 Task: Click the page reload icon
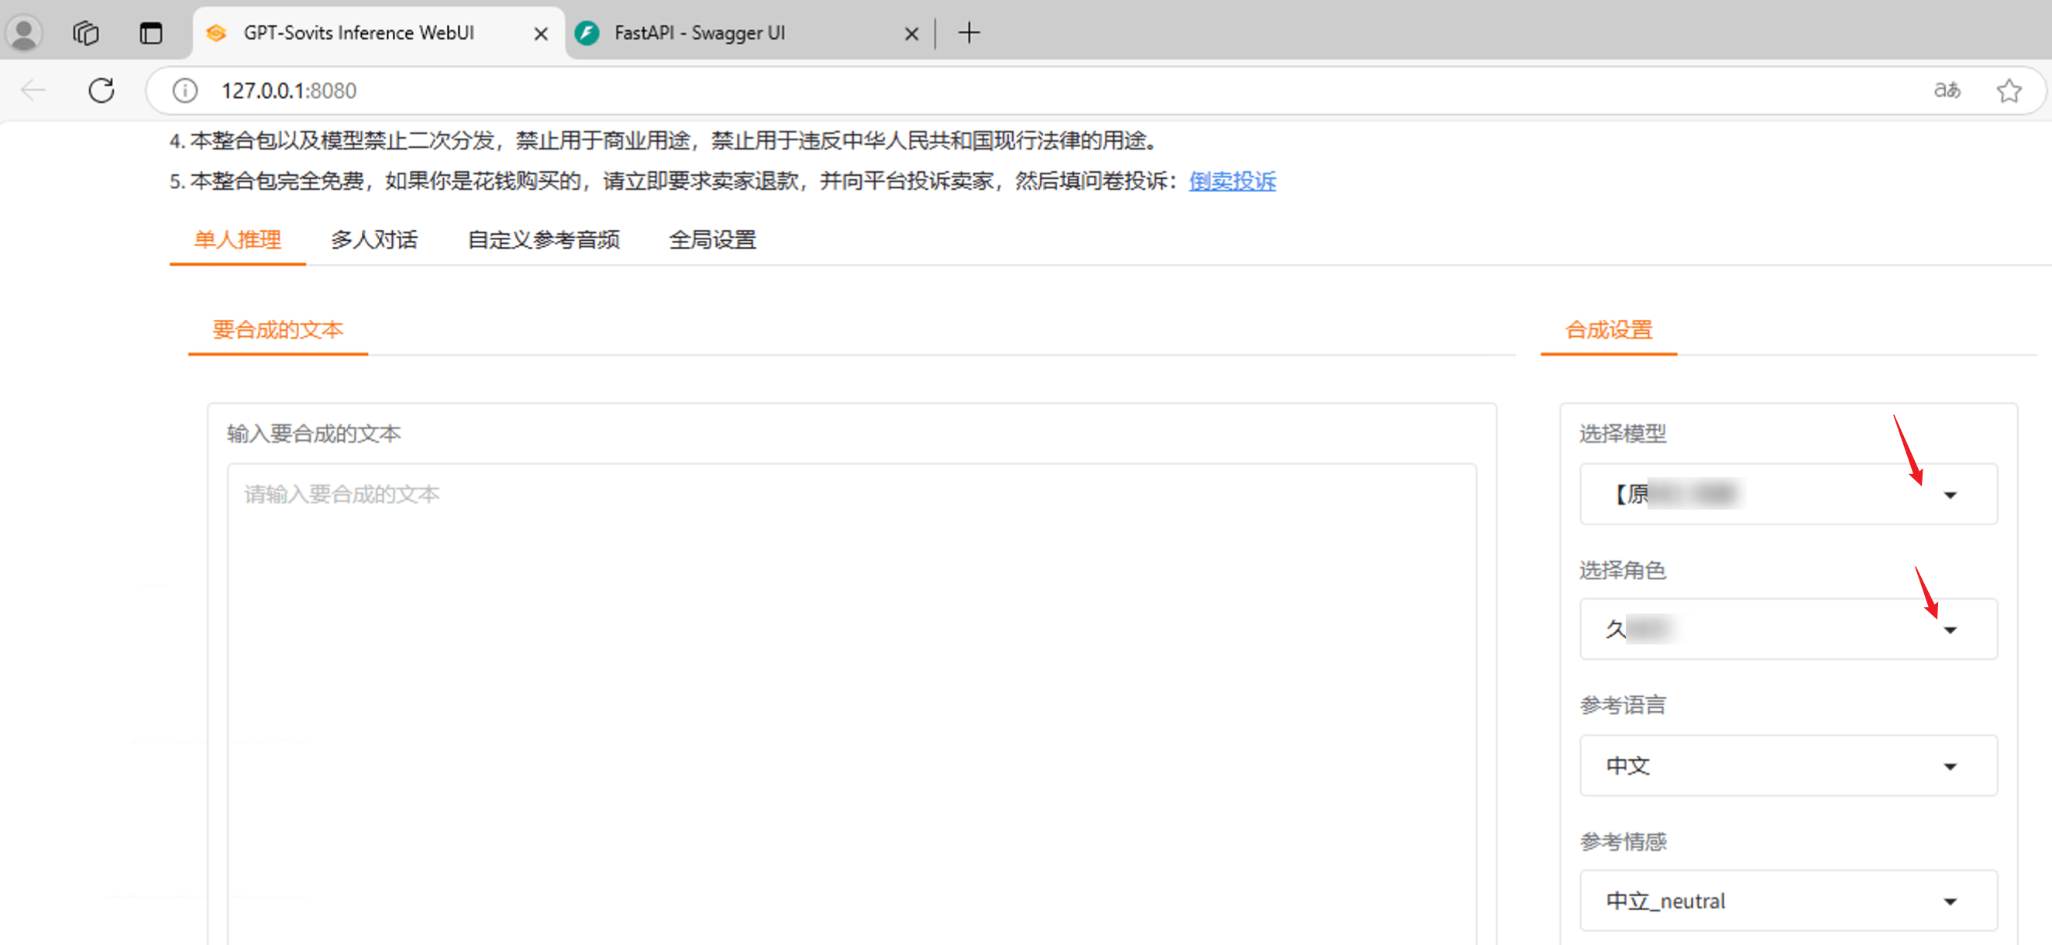pyautogui.click(x=102, y=91)
